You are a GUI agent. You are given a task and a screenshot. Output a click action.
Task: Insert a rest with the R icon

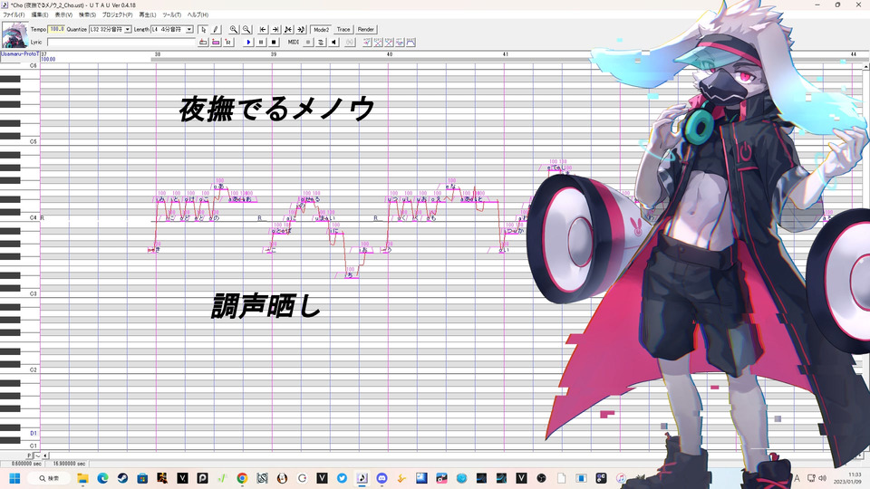coord(228,43)
